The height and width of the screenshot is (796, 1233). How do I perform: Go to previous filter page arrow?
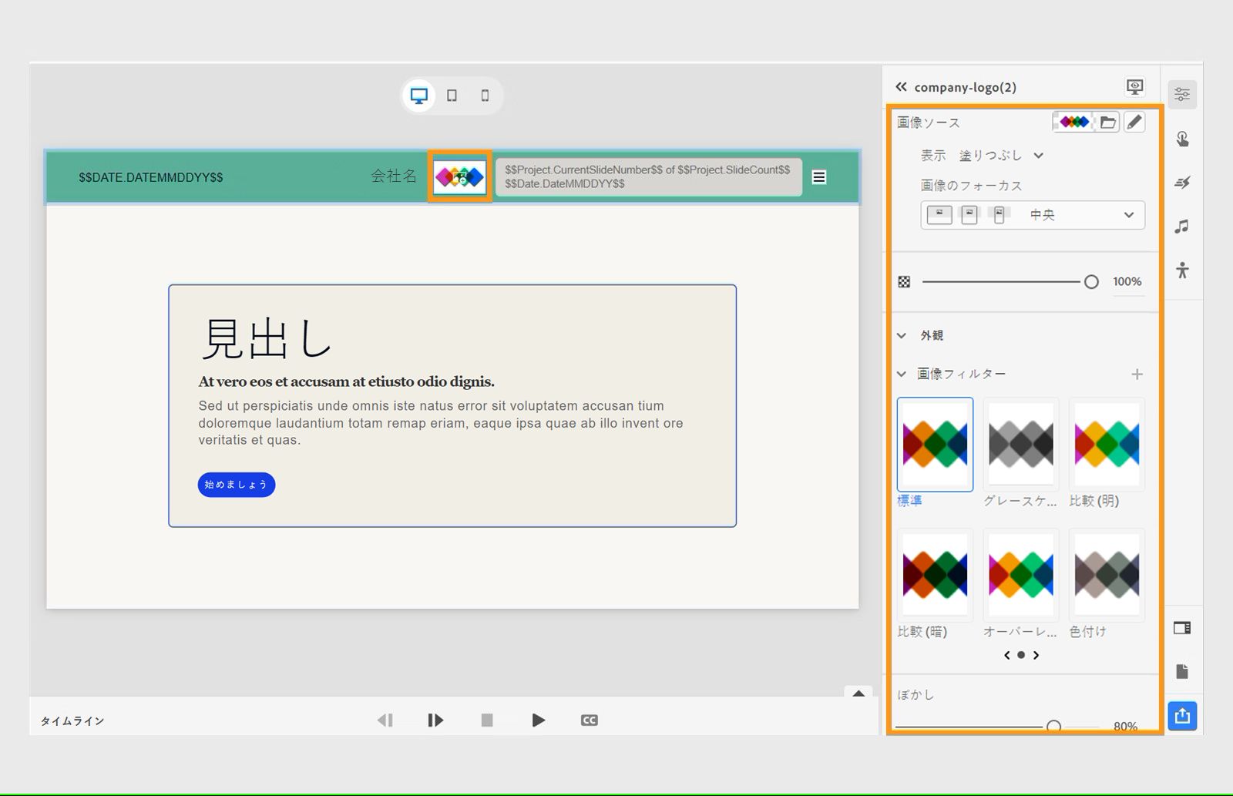click(x=1006, y=655)
